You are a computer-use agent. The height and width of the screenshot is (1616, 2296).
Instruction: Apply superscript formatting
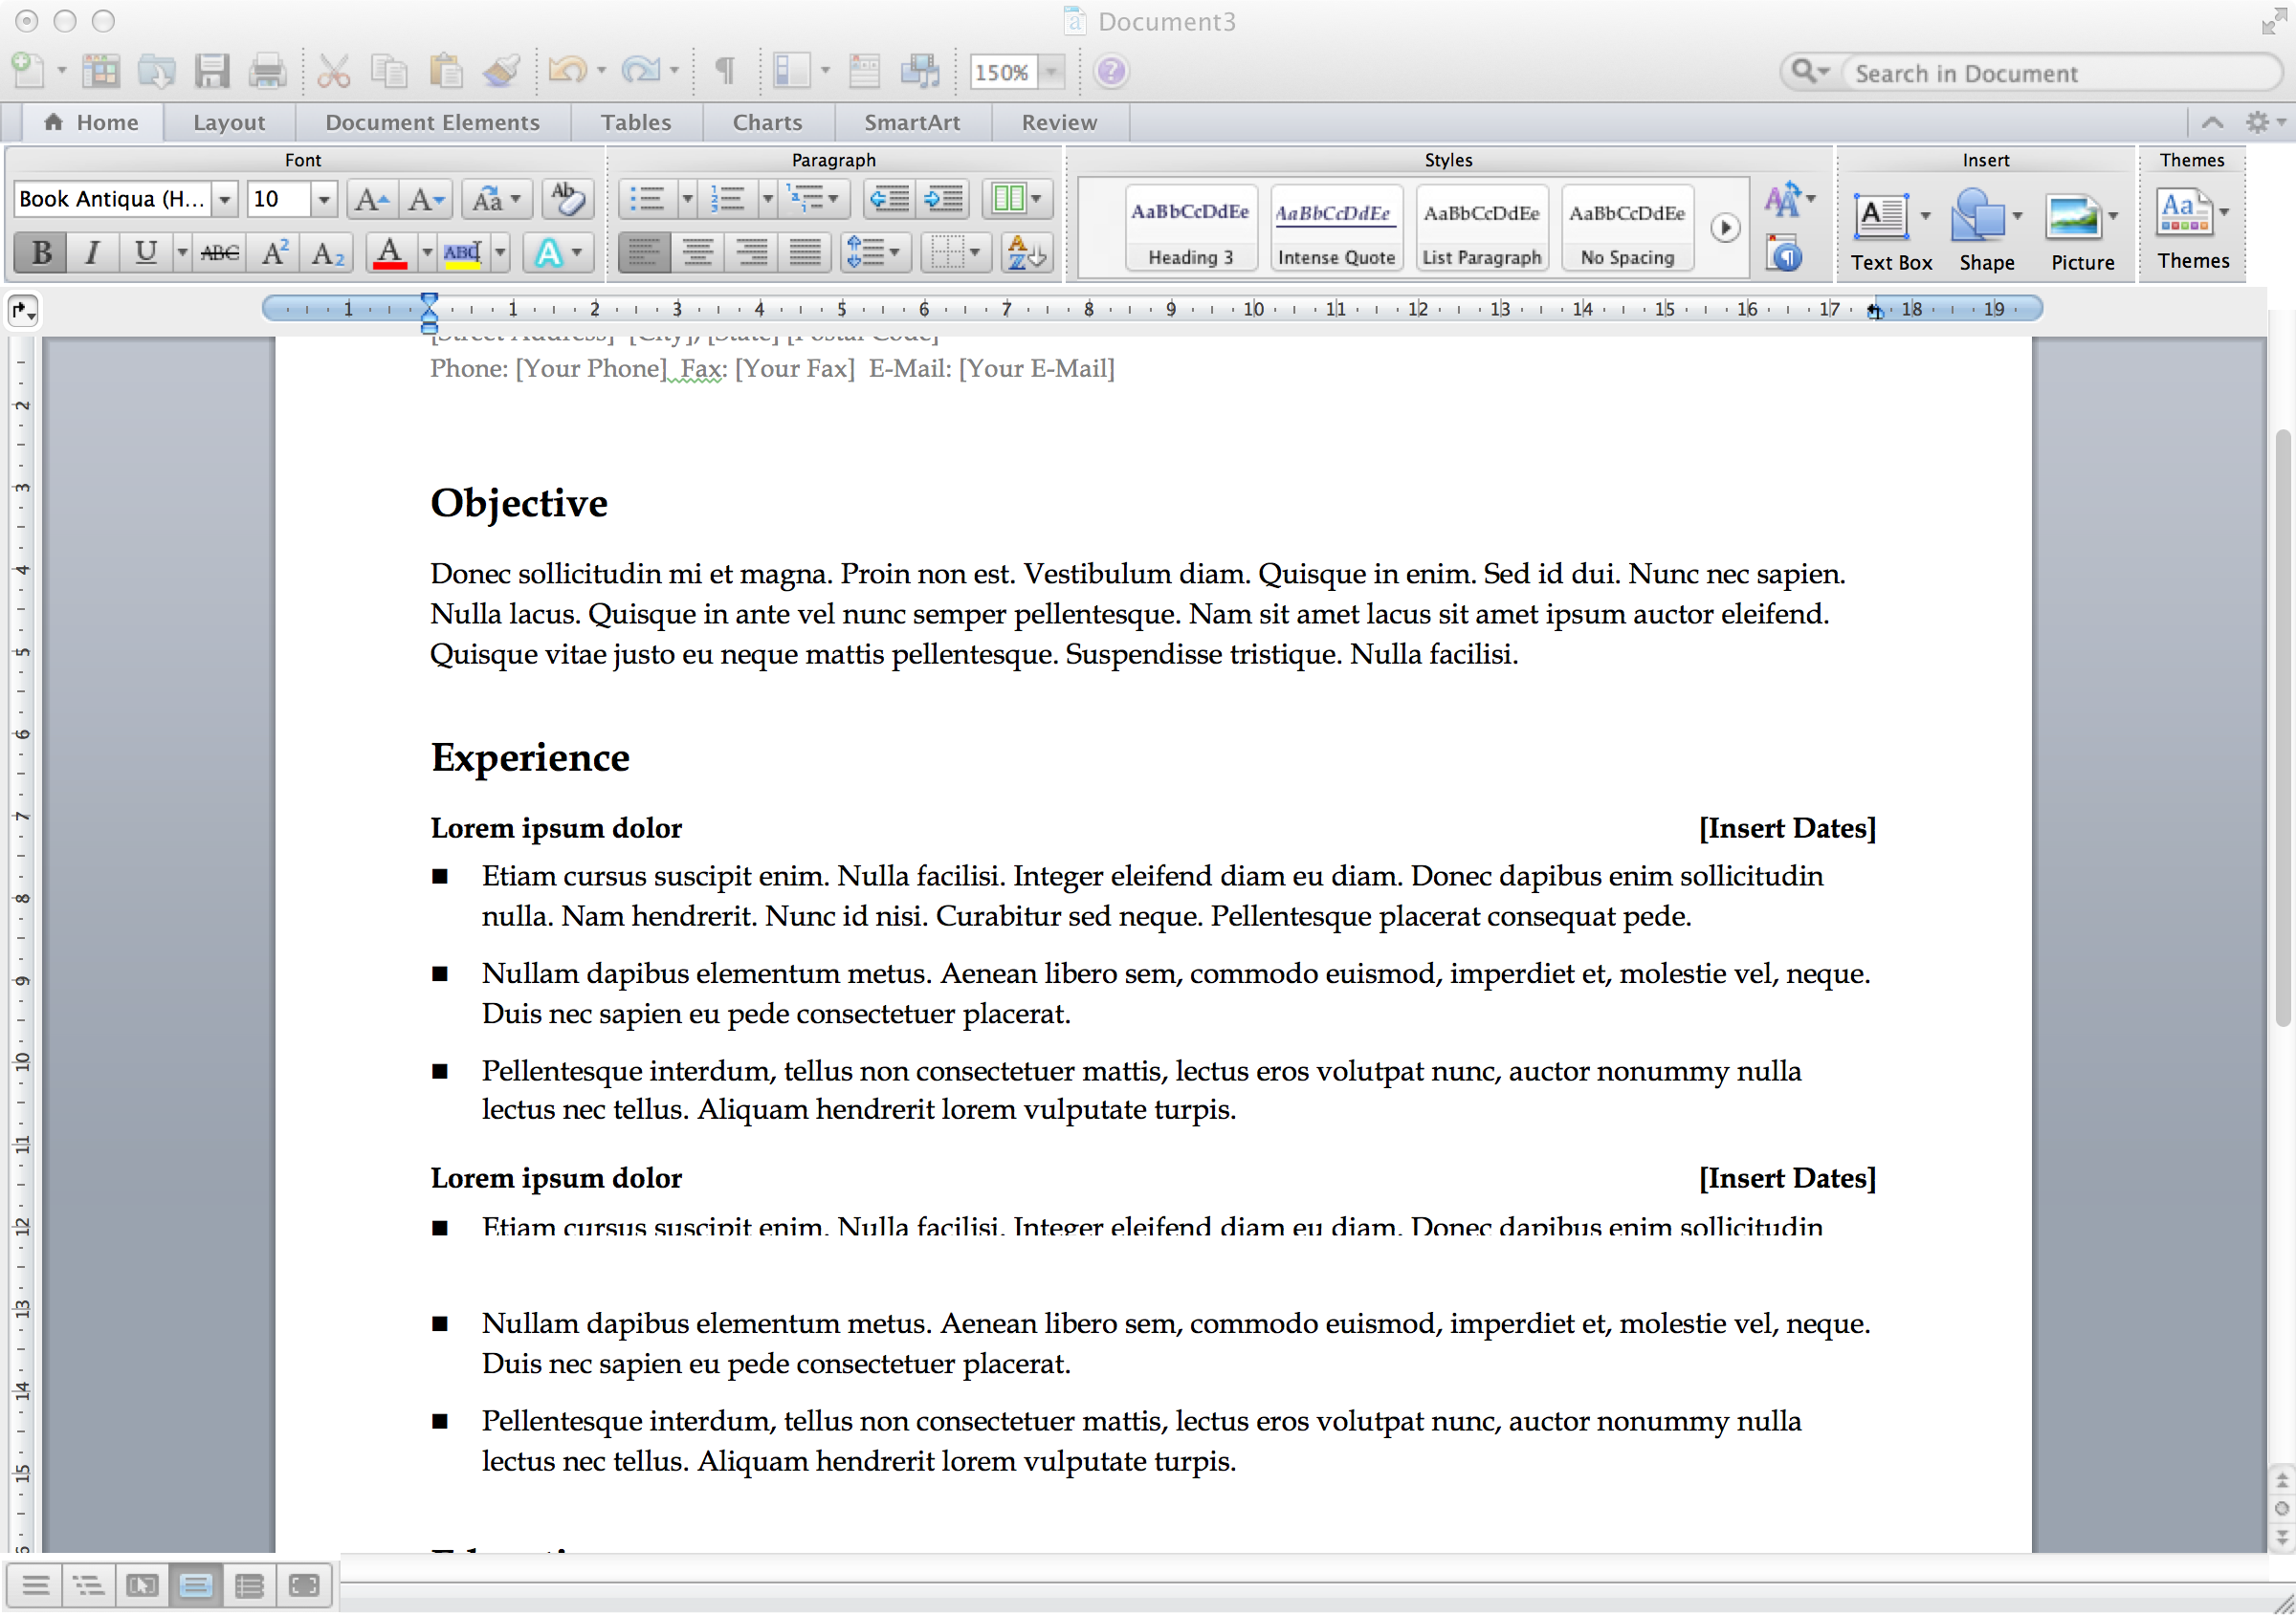(275, 252)
